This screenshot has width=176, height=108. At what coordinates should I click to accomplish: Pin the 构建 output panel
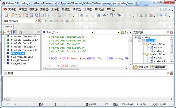click(x=168, y=73)
